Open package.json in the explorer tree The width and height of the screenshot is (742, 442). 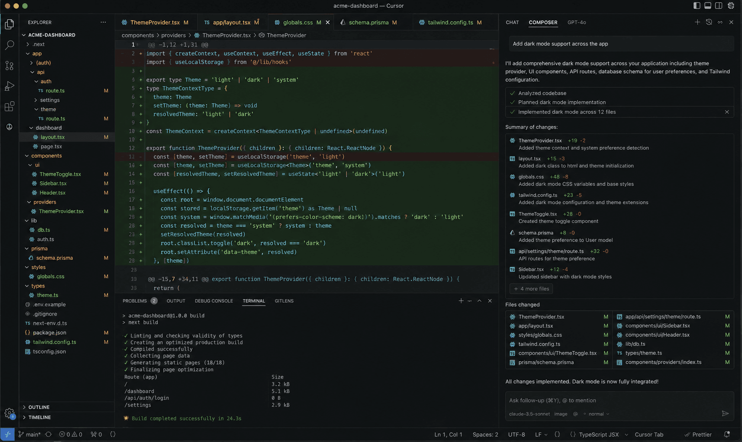click(x=49, y=332)
